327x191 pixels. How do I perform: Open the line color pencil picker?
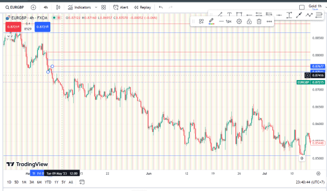pos(211,21)
